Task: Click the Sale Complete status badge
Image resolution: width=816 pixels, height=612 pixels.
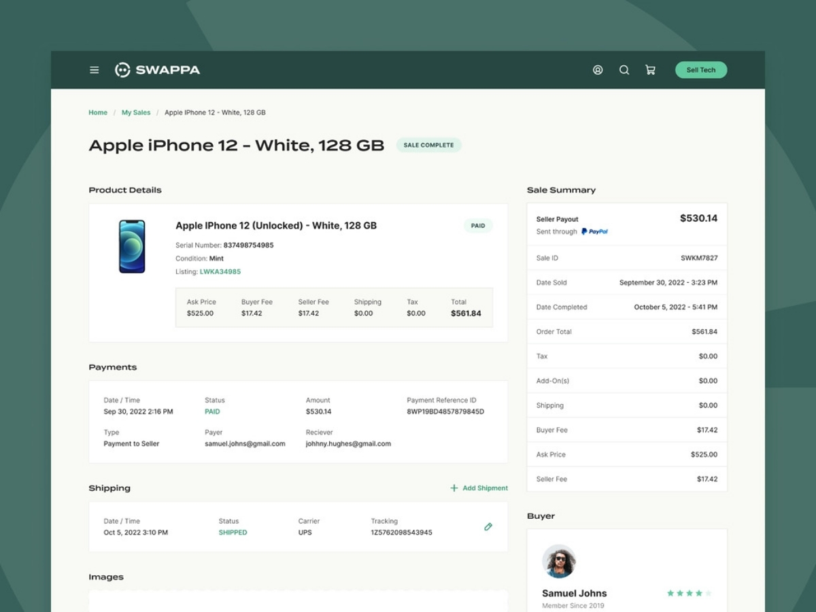Action: coord(428,145)
